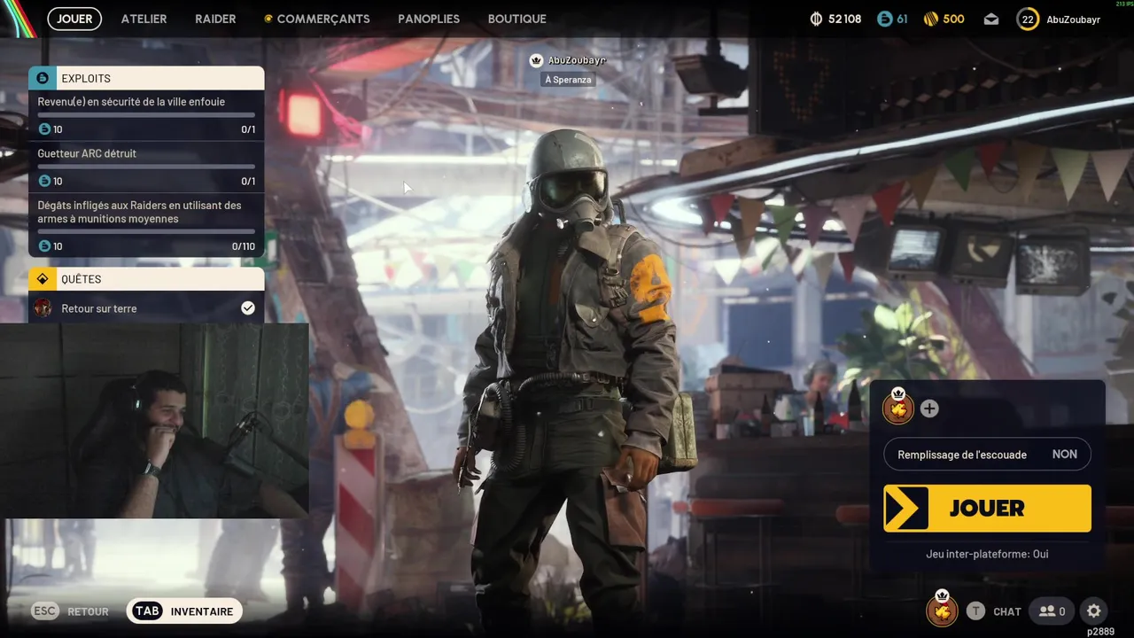This screenshot has width=1134, height=638.
Task: Select the 'Guetteur ARC détruit' exploit
Action: pos(146,167)
